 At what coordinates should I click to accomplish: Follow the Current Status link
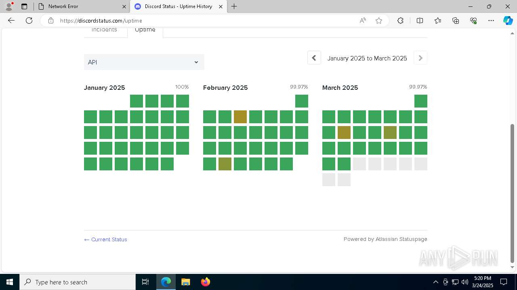coord(105,239)
